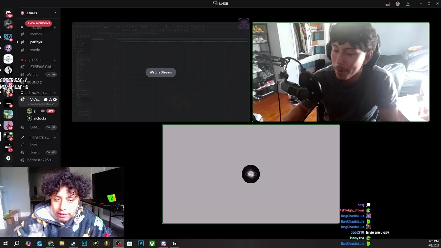Create invite for Vic's voice channel
The width and height of the screenshot is (441, 248).
tap(50, 100)
